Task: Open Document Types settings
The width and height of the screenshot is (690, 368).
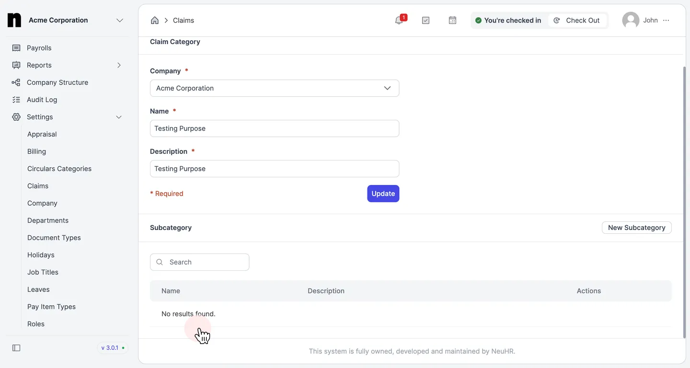Action: pyautogui.click(x=54, y=238)
